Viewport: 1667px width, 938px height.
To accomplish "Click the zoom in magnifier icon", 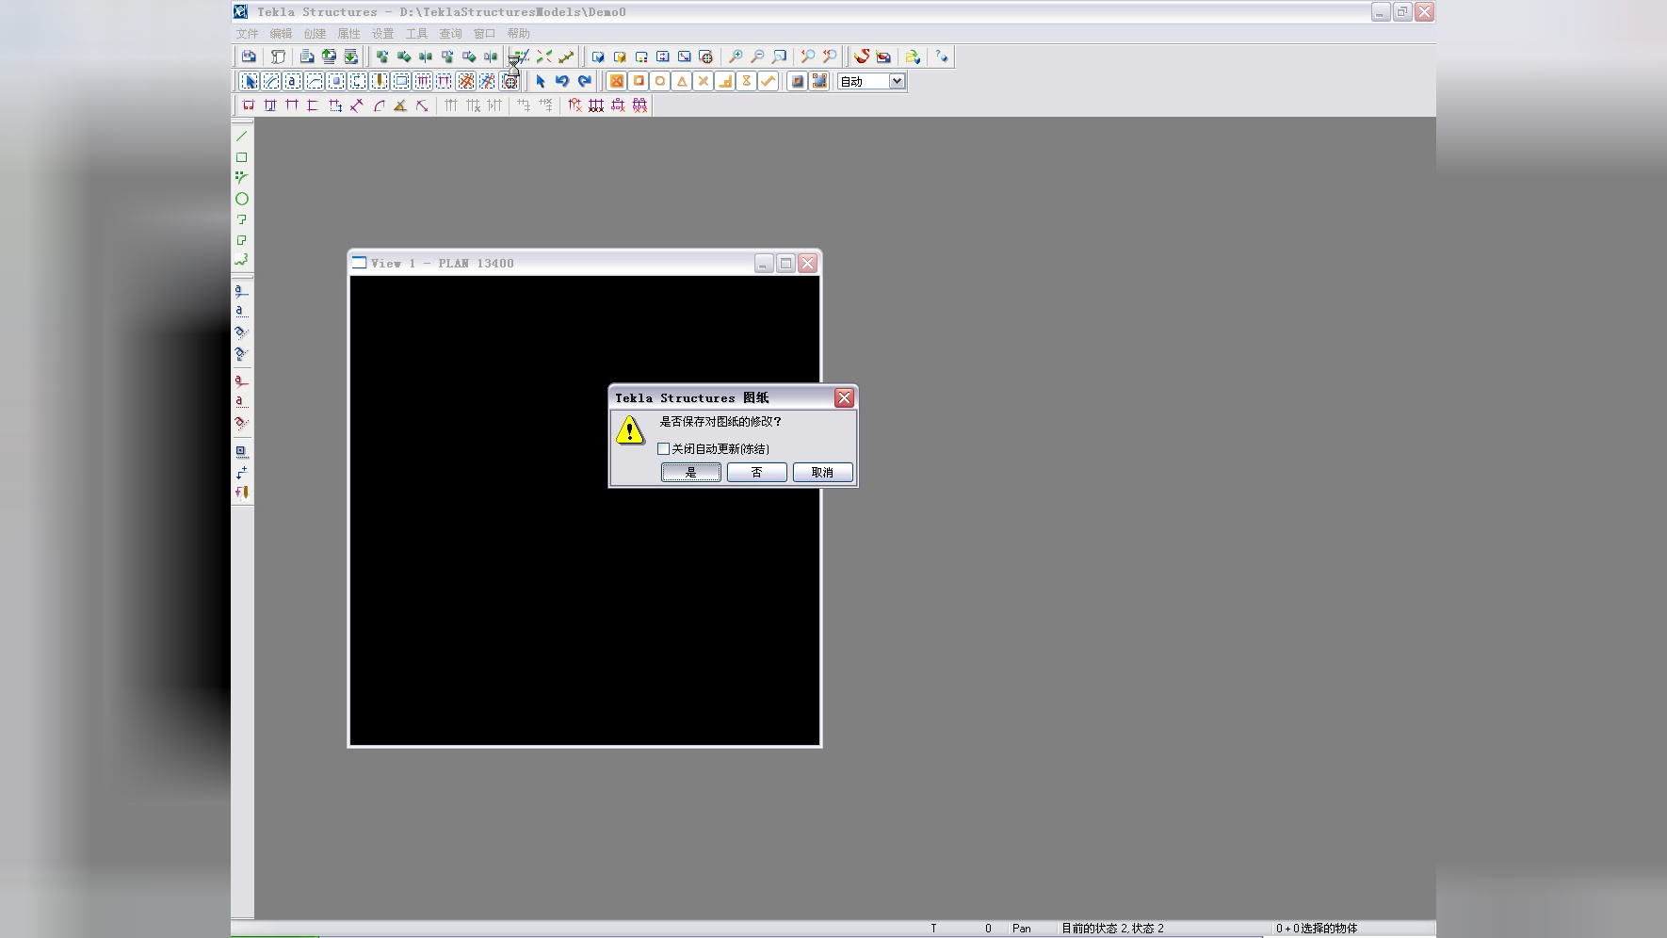I will [x=736, y=57].
